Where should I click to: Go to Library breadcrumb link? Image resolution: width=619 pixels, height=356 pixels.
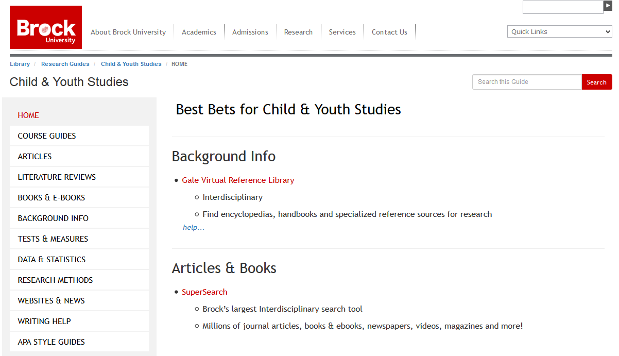(20, 64)
